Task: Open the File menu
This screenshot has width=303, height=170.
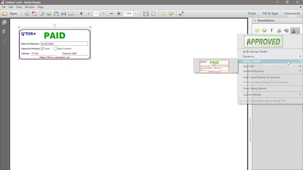Action: pos(4,7)
